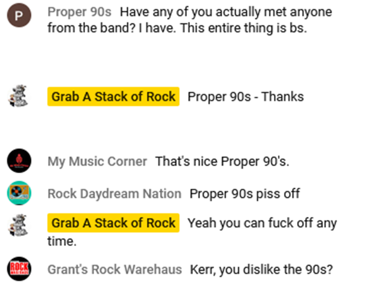Click the yellow Grab A Stack of Rock badge beside 'Thanks'
The width and height of the screenshot is (367, 283).
(x=113, y=96)
